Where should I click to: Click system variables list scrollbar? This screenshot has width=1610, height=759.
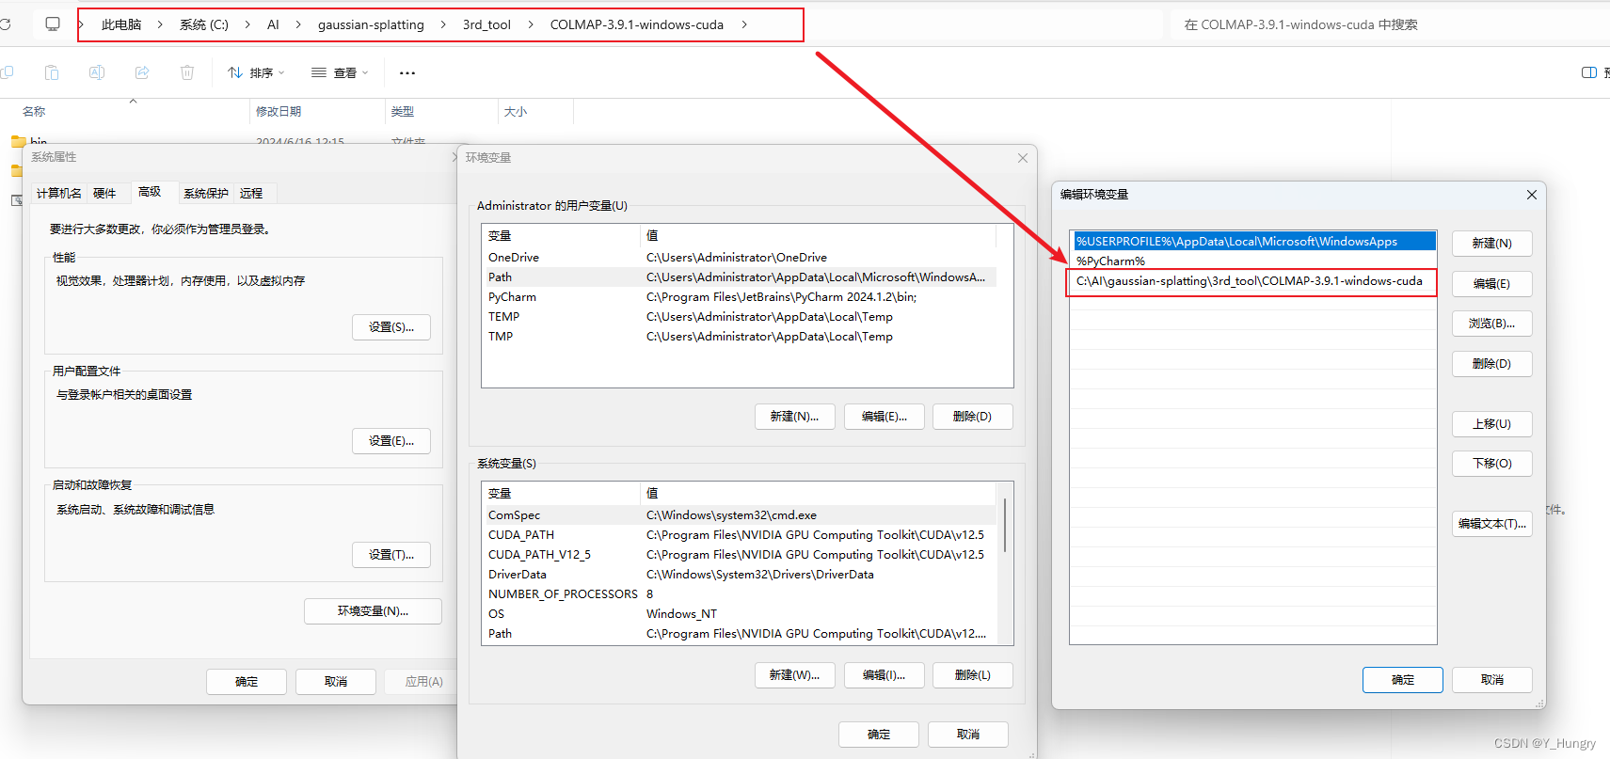(x=1005, y=525)
